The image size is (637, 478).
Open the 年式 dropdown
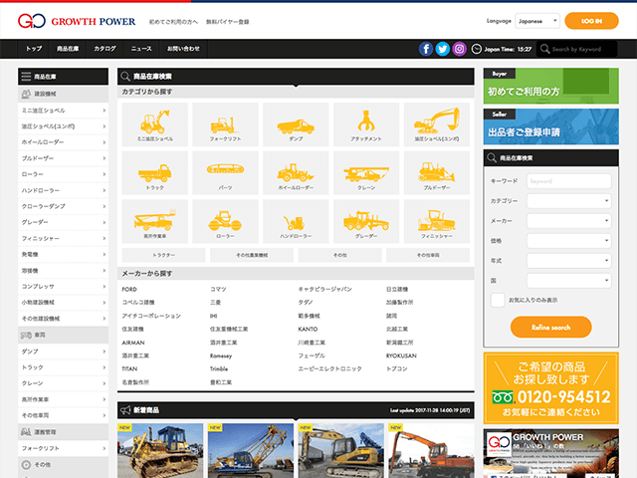pyautogui.click(x=568, y=261)
